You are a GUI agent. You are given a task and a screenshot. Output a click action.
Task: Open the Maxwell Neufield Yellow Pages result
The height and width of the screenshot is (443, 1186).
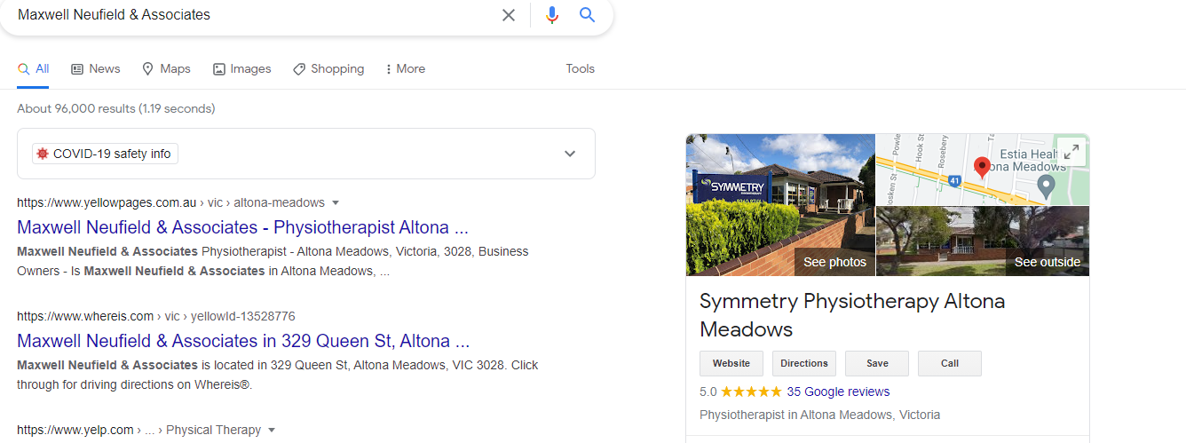pyautogui.click(x=242, y=226)
